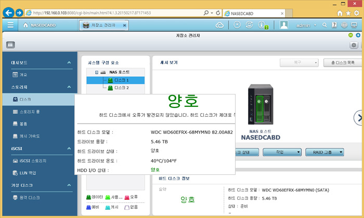This screenshot has height=218, width=364.
Task: Open the main hamburger menu
Action: 10,24
